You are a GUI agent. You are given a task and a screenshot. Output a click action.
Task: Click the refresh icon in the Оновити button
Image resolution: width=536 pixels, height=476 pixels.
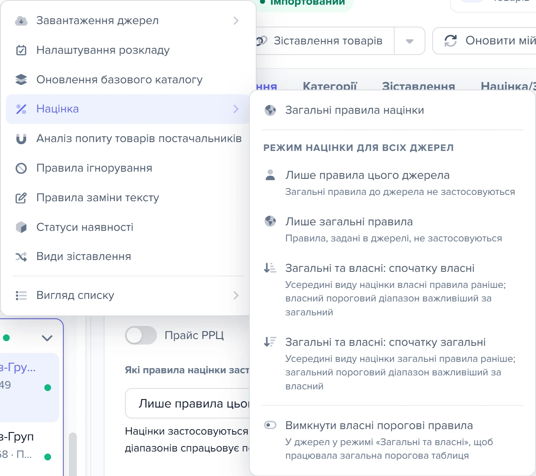click(x=451, y=41)
